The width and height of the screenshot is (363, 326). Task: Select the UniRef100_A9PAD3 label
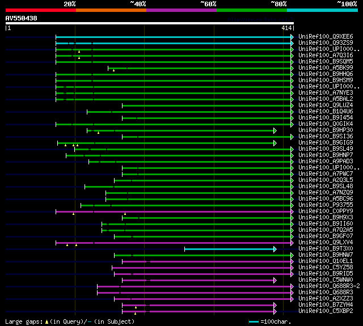(x=326, y=162)
